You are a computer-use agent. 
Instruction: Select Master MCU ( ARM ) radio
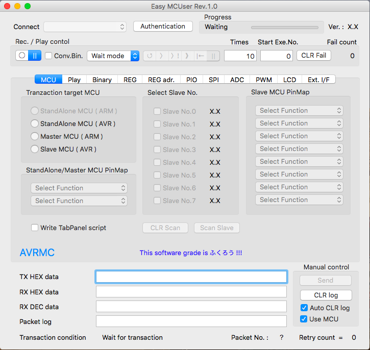point(35,136)
